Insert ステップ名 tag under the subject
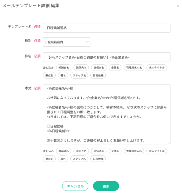Viewport: 182px width, 196px height. 79,75
